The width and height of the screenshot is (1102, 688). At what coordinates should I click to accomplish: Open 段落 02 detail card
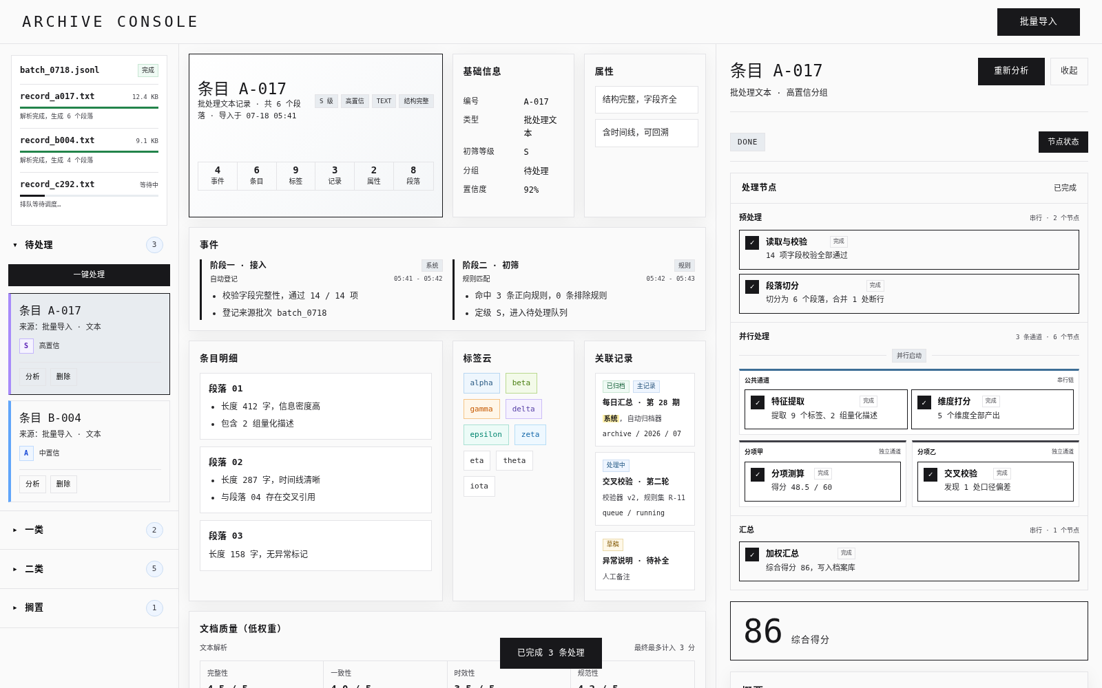[x=315, y=480]
